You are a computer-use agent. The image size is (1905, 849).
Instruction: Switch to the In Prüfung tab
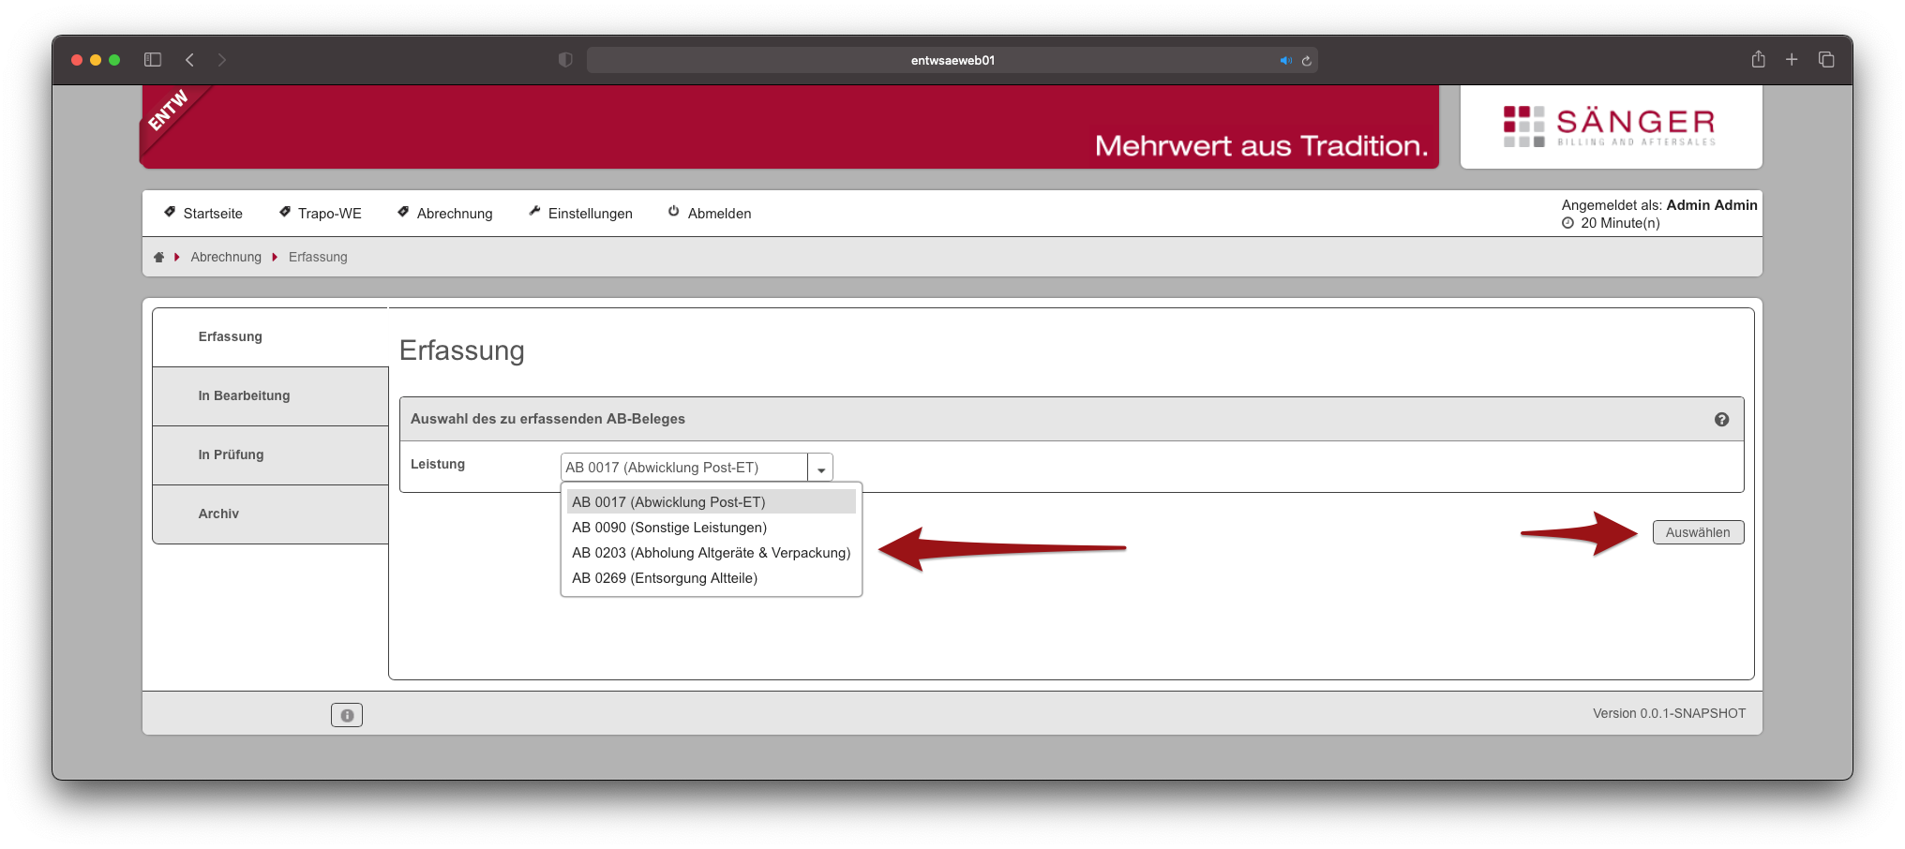pos(271,454)
